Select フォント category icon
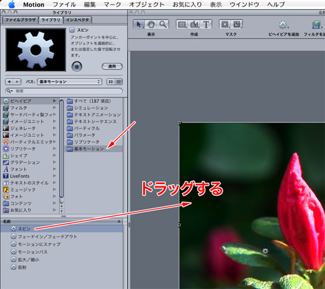This screenshot has width=325, height=289. click(6, 169)
